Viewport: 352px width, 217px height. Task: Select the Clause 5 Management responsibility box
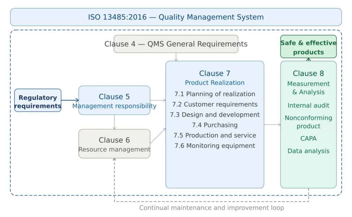114,100
